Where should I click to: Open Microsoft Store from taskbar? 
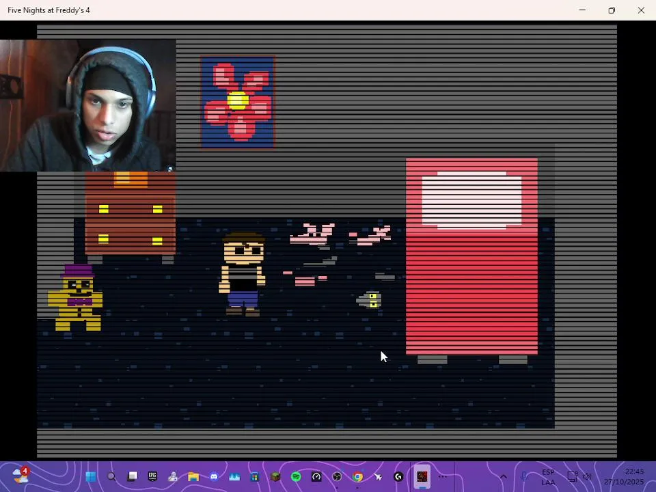tap(254, 476)
